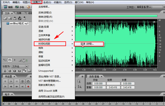The image size is (165, 106).
Task: Expand the 变速/变调 submenu
Action: coord(53,27)
